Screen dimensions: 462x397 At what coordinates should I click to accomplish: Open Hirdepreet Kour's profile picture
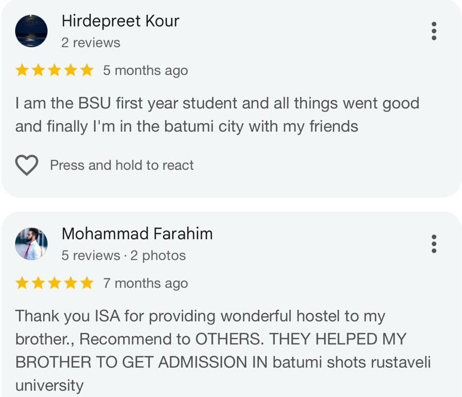31,31
